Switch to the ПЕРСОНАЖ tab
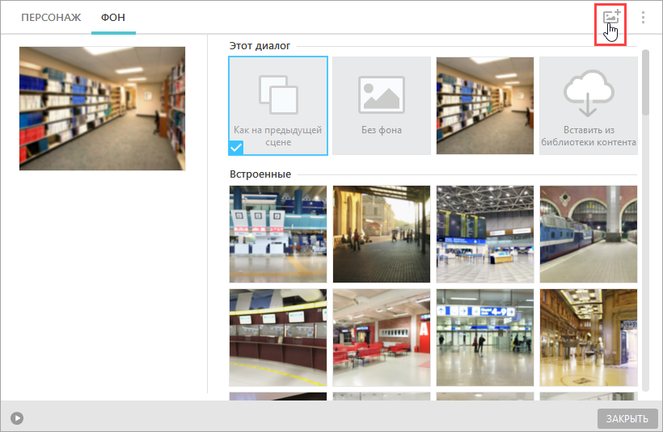This screenshot has width=663, height=432. (51, 17)
